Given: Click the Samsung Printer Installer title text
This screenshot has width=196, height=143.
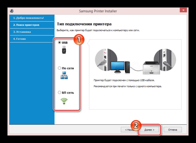Looking at the screenshot, I should coord(98,11).
